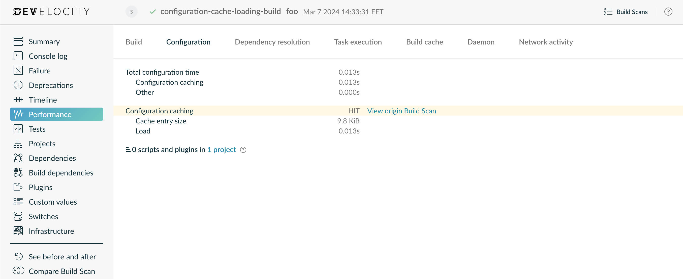The image size is (683, 279).
Task: Click the Tests icon in sidebar
Action: [18, 129]
